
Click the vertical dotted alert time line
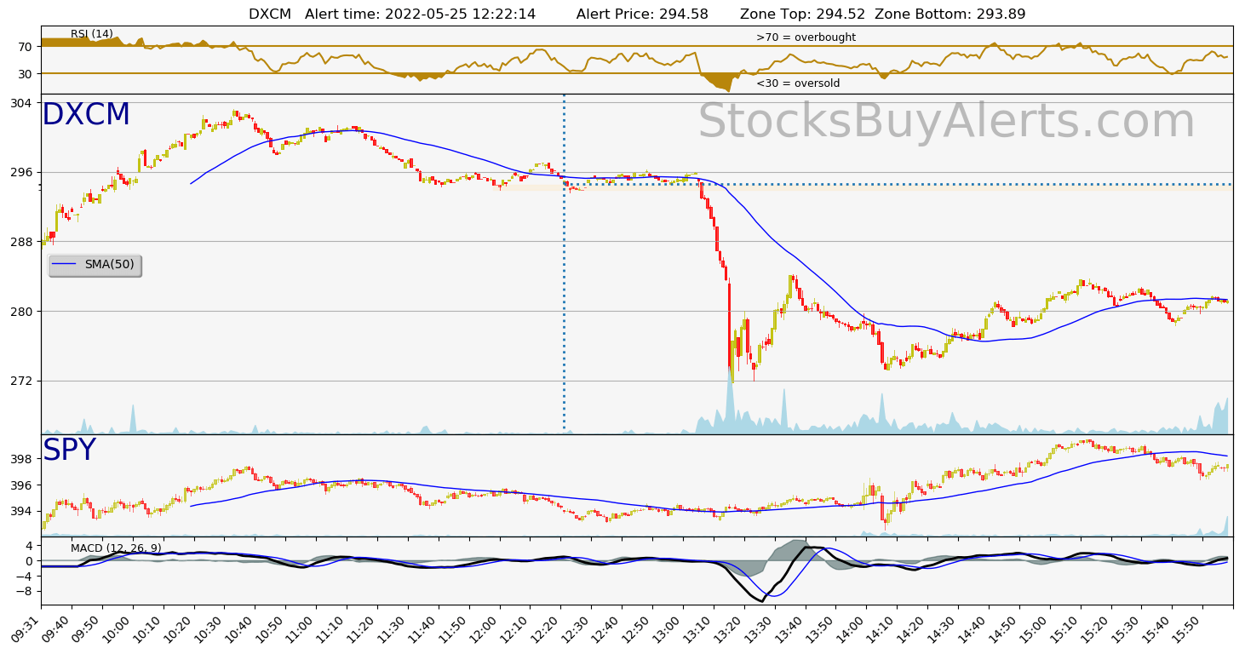[x=564, y=264]
